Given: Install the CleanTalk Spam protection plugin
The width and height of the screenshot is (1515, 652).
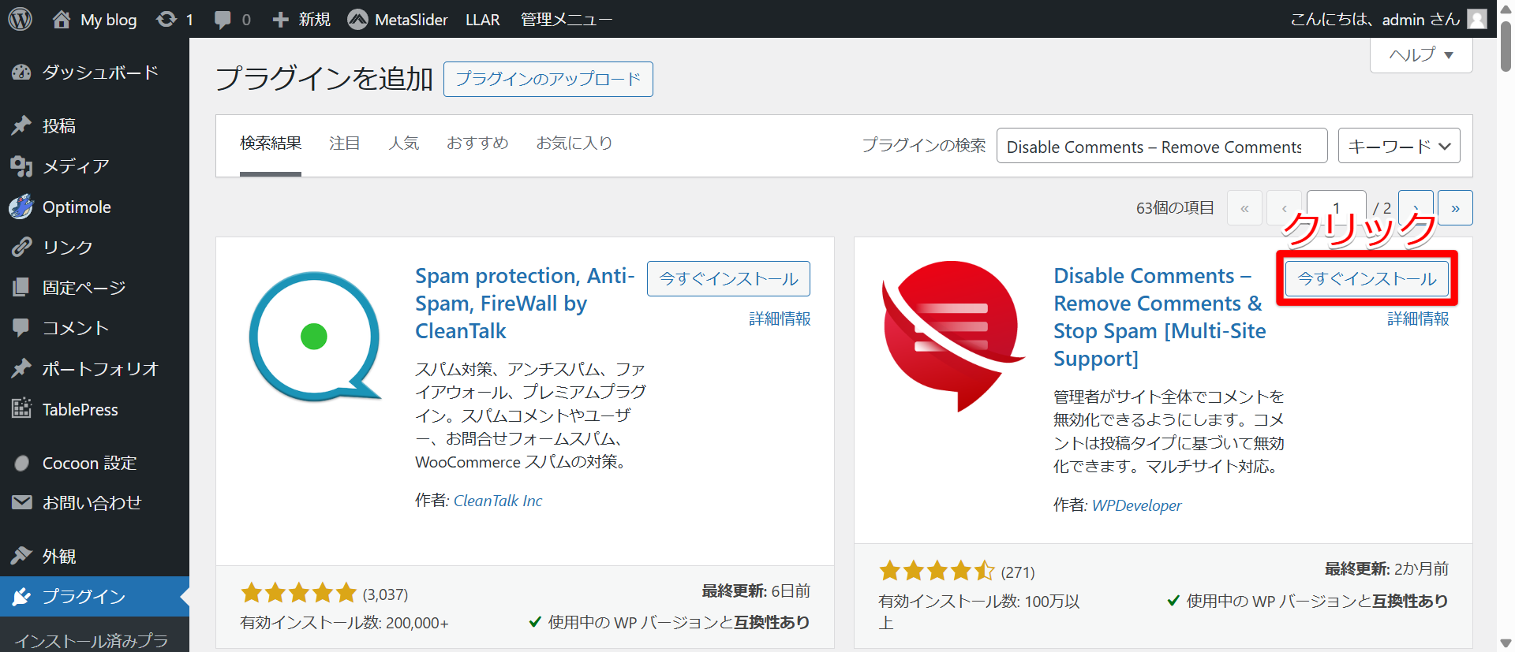Looking at the screenshot, I should 728,279.
